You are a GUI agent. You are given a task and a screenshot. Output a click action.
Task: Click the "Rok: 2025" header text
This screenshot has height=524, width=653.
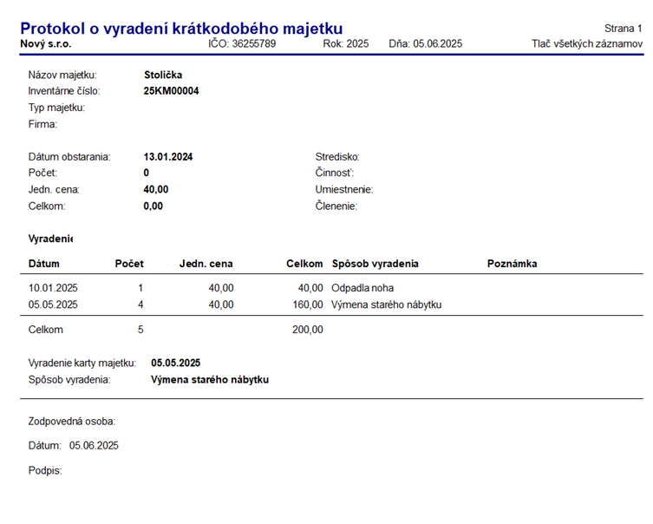coord(346,43)
